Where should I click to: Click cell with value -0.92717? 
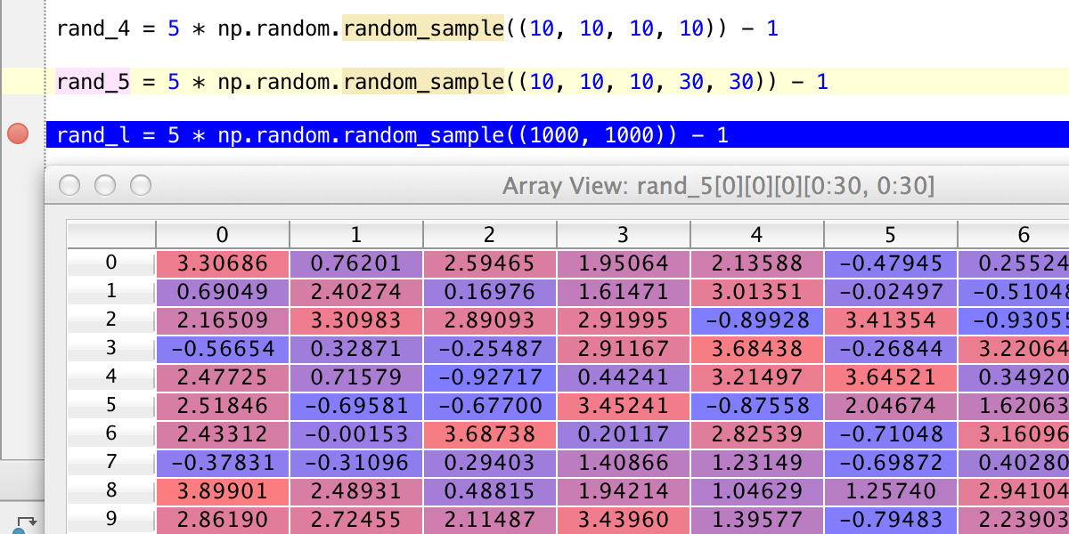490,377
